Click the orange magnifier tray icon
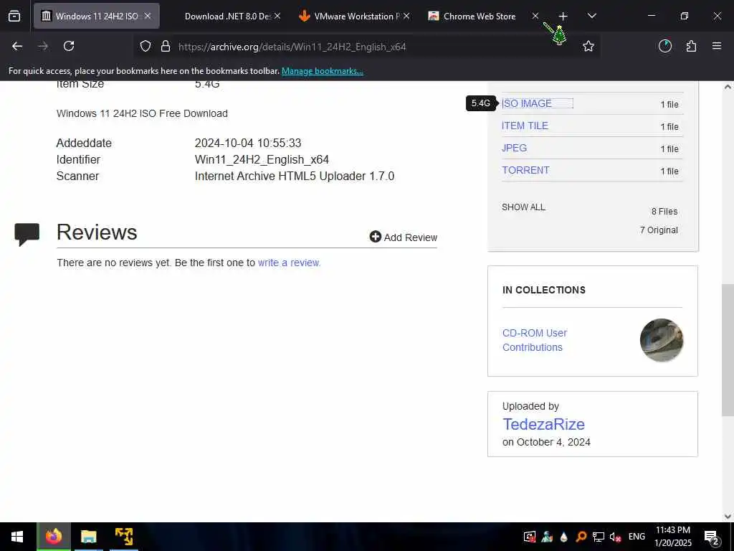Screen dimensions: 734x551 click(581, 537)
